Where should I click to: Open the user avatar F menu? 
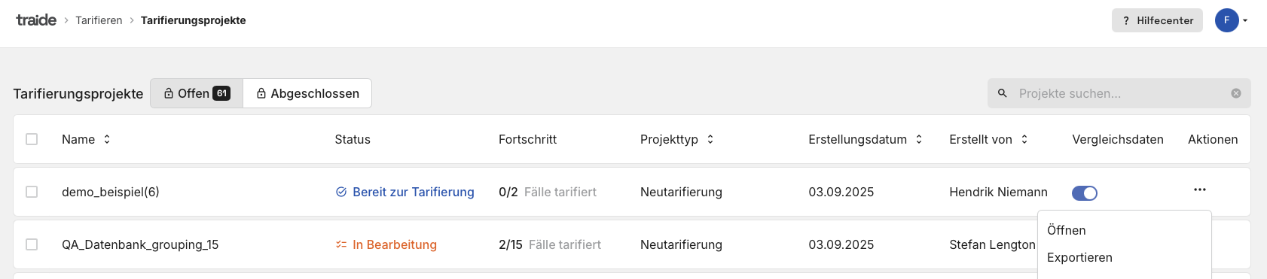(1226, 20)
